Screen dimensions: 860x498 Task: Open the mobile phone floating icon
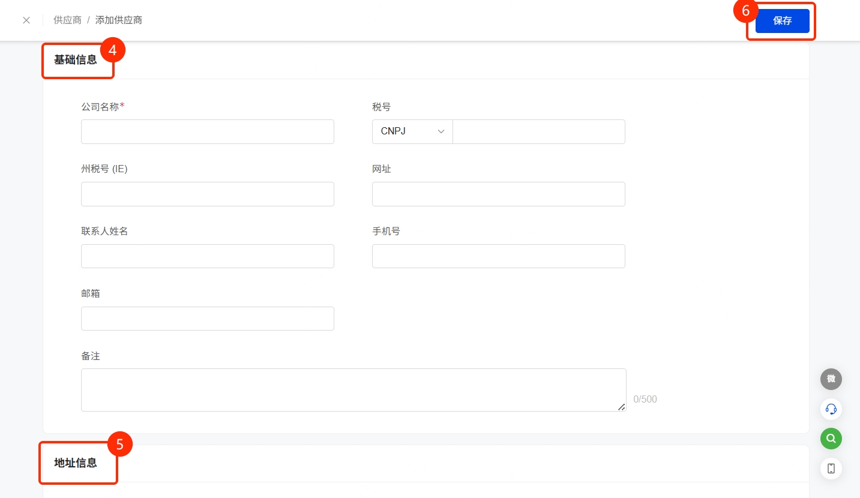point(831,469)
